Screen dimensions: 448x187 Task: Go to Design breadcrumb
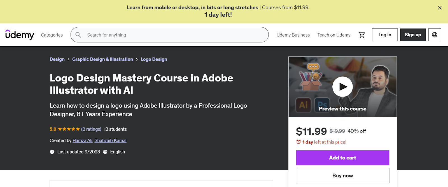coord(57,59)
